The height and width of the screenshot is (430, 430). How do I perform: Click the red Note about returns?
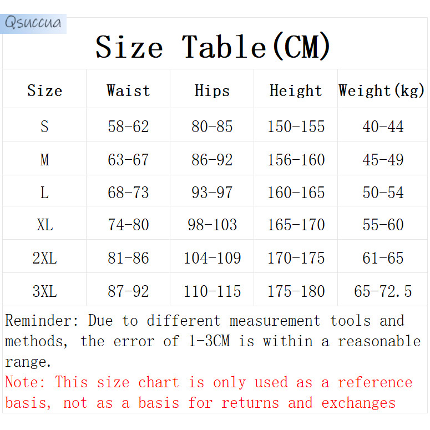(x=209, y=393)
